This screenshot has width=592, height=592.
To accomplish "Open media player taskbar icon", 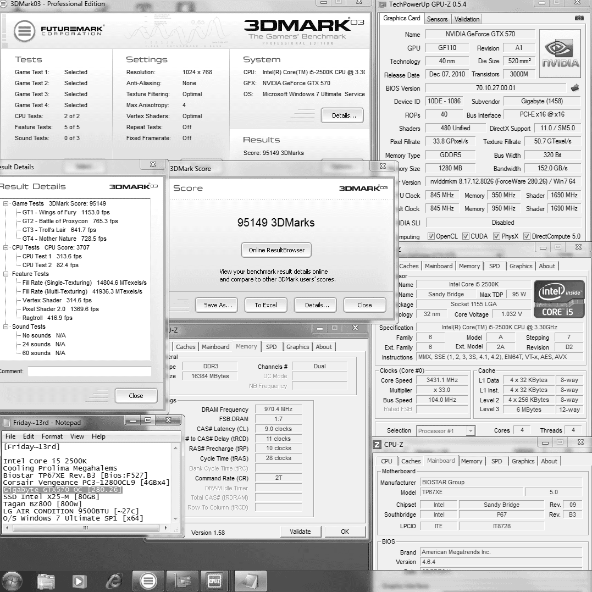I will coord(79,581).
